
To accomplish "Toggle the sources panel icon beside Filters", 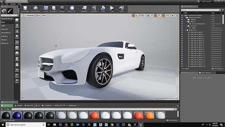I will [2, 109].
